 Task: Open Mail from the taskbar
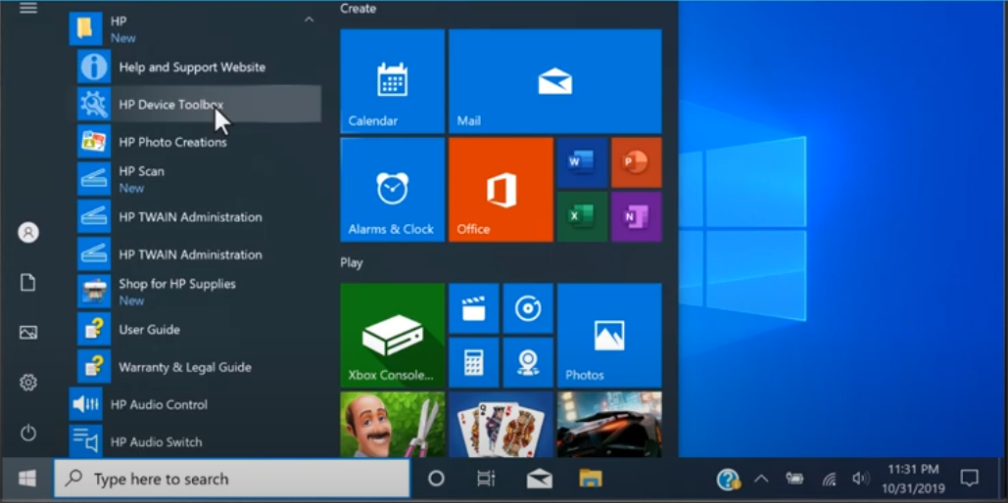tap(539, 479)
